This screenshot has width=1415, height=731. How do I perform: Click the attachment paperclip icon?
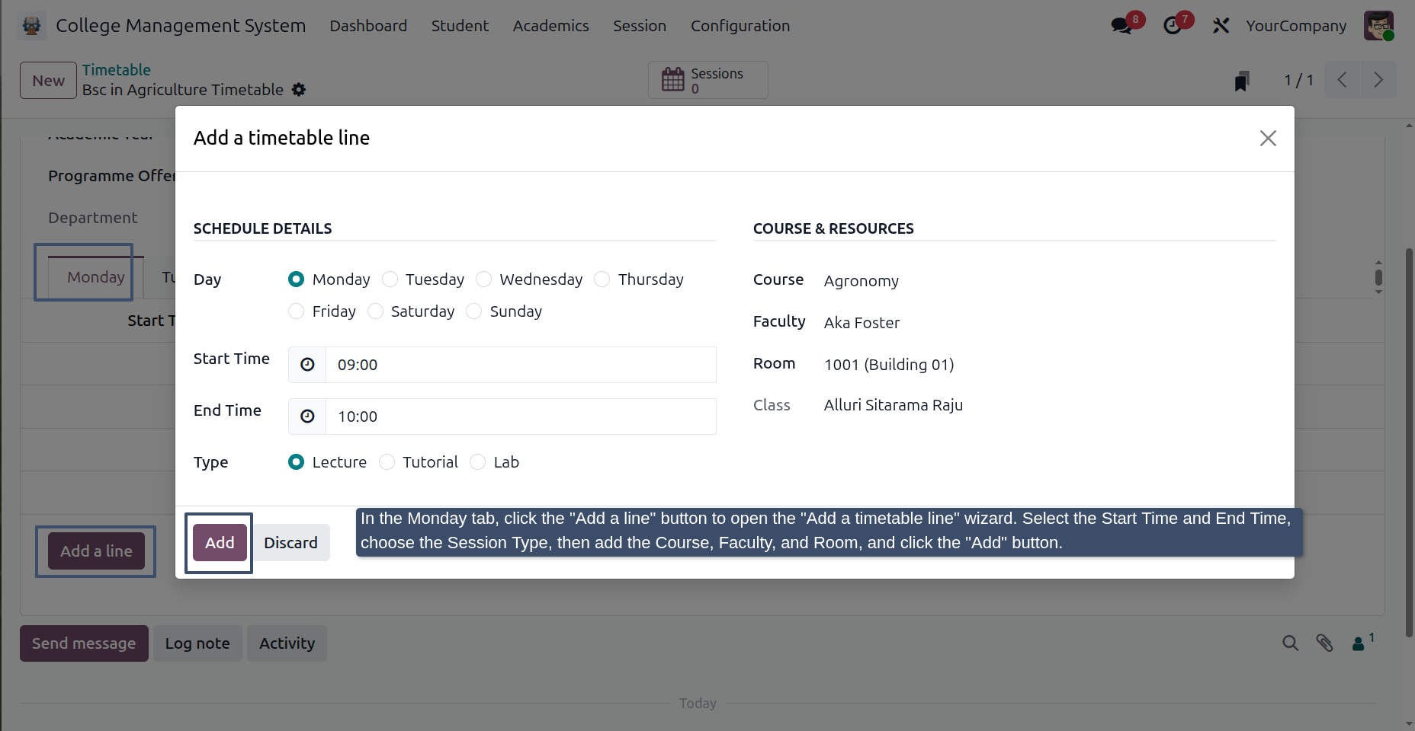(1324, 643)
